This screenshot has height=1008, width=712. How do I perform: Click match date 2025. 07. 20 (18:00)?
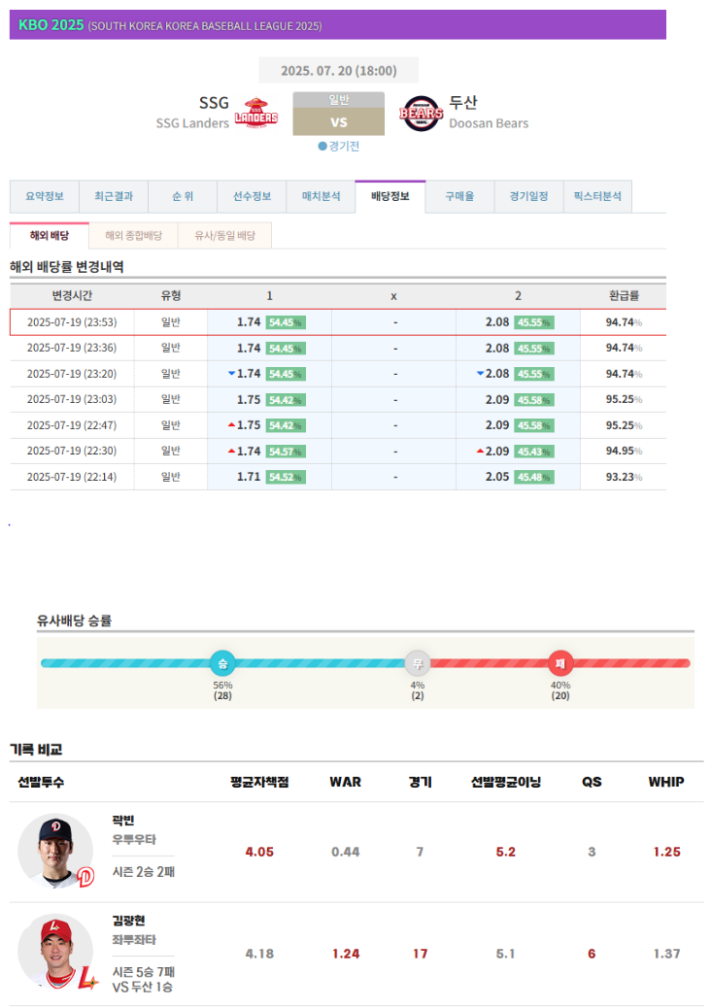[x=338, y=71]
